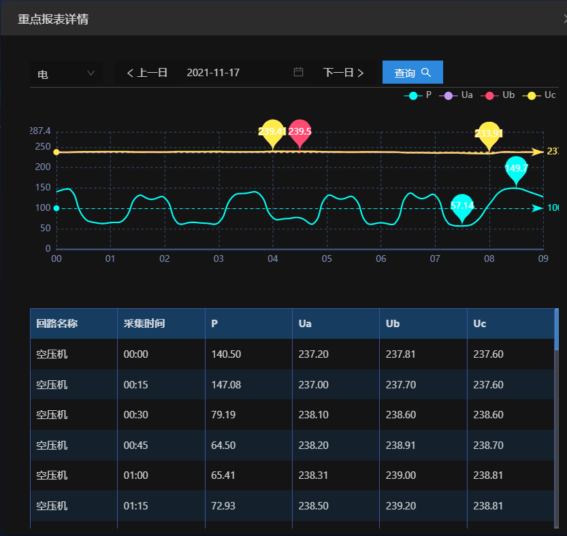Open the calendar date picker icon

tap(297, 72)
